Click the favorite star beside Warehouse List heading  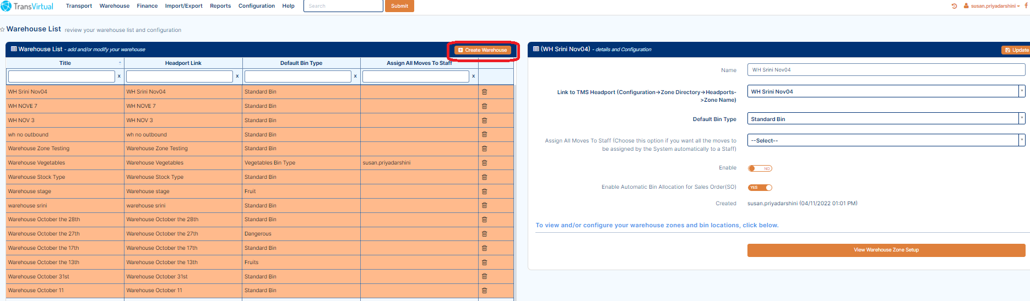(3, 29)
